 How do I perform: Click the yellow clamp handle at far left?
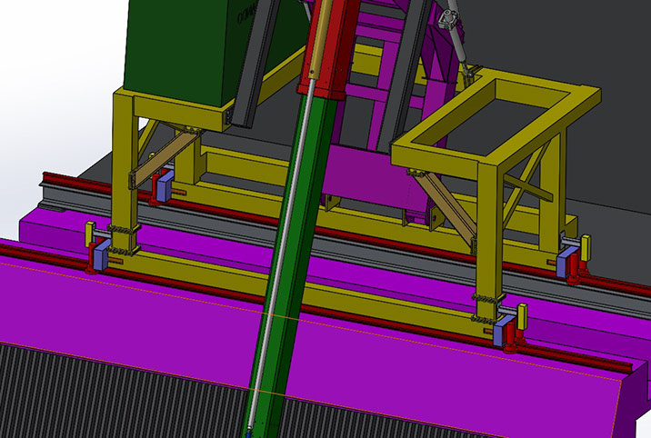(89, 234)
